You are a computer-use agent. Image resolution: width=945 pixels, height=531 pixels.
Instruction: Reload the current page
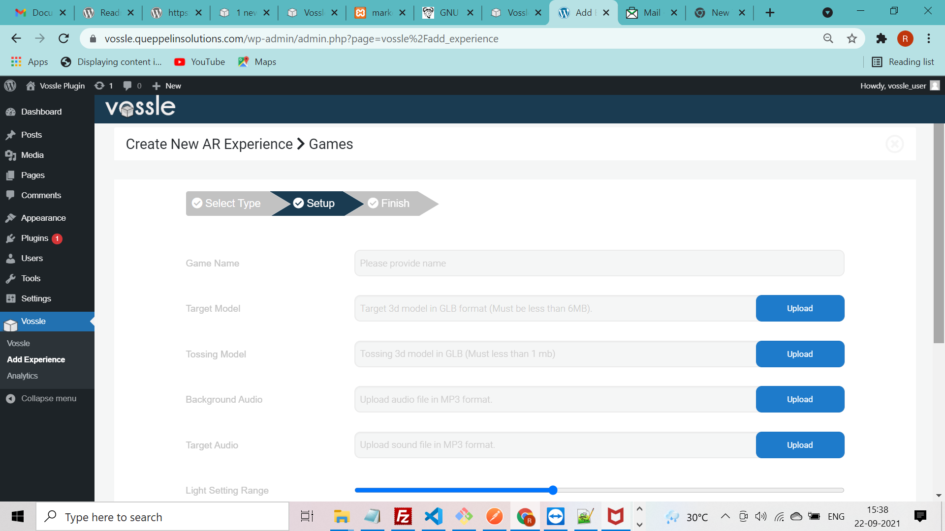63,38
